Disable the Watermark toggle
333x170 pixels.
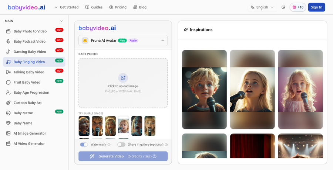click(x=84, y=145)
